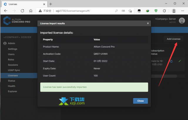The height and width of the screenshot is (120, 188).
Task: Click the translate page icon
Action: click(123, 11)
